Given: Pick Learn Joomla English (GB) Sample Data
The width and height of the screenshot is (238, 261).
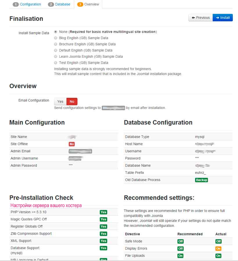Looking at the screenshot, I should [56, 57].
